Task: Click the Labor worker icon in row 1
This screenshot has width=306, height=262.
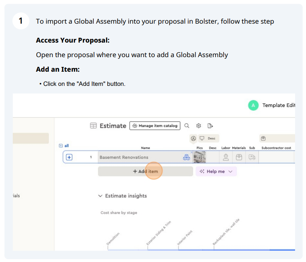Action: tap(226, 157)
